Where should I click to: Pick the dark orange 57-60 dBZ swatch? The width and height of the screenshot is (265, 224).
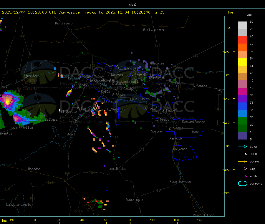(x=243, y=47)
